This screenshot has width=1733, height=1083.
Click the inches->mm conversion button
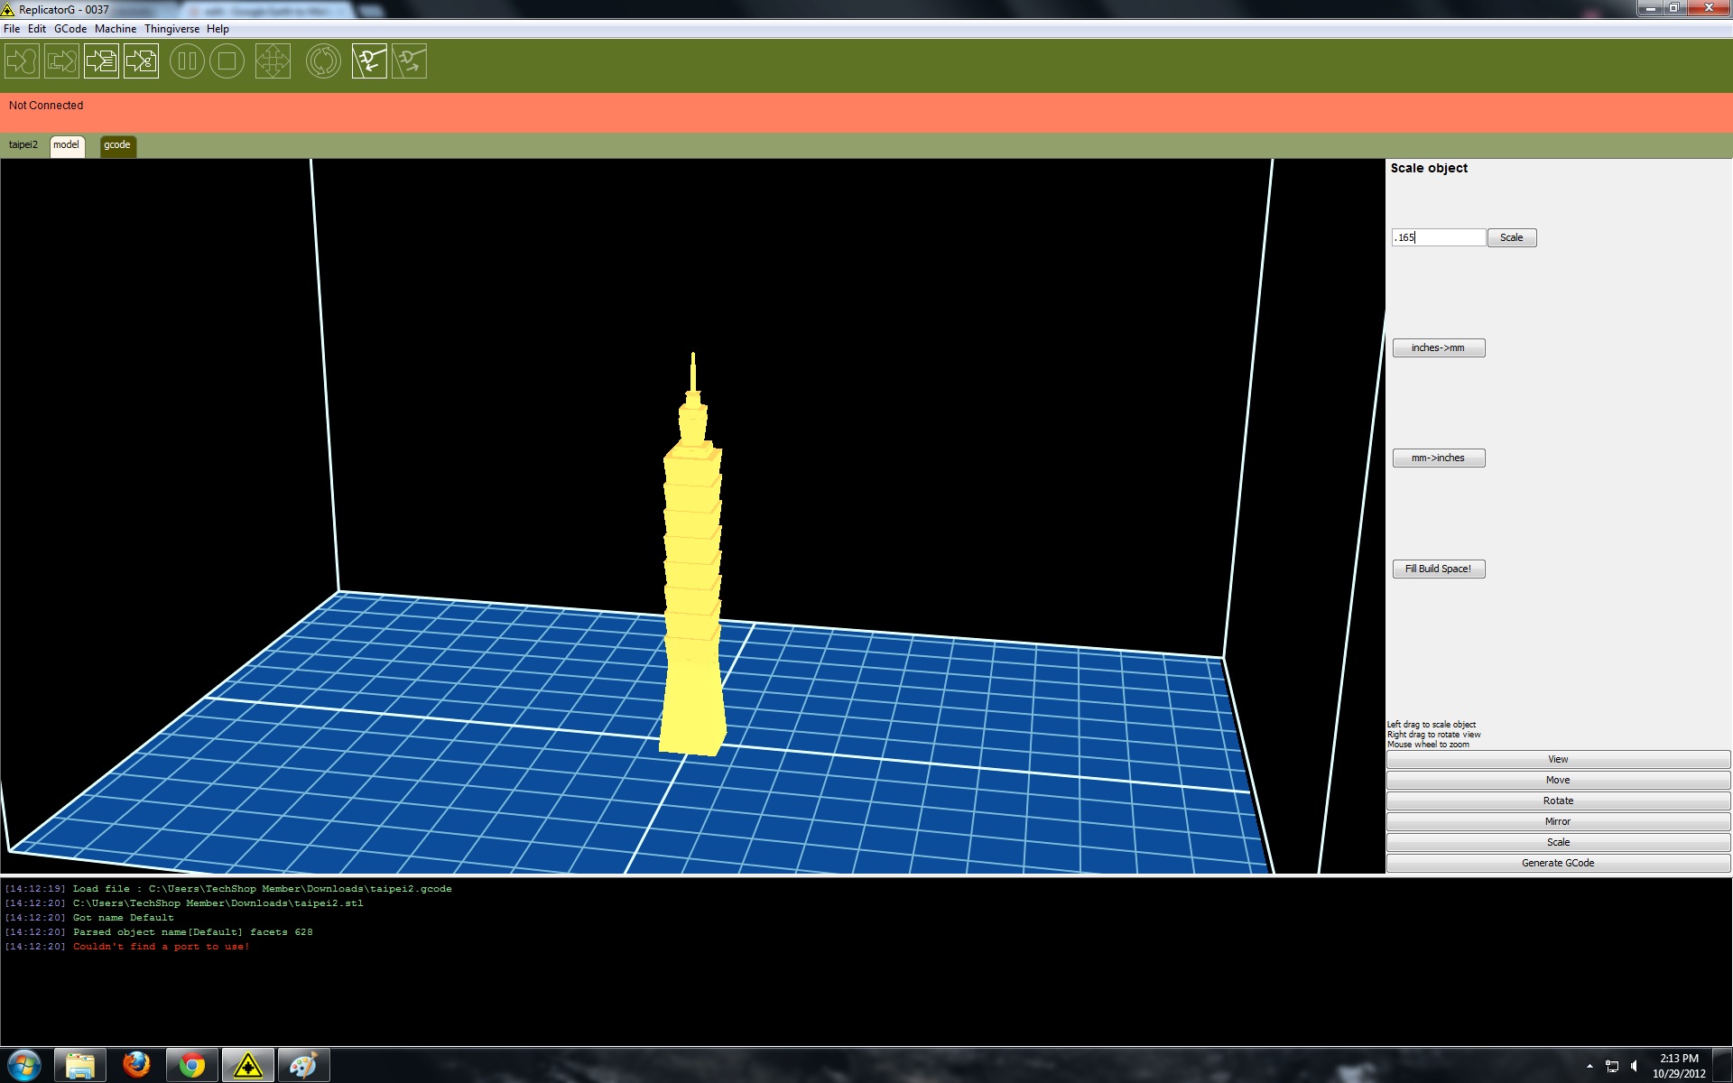click(x=1438, y=348)
